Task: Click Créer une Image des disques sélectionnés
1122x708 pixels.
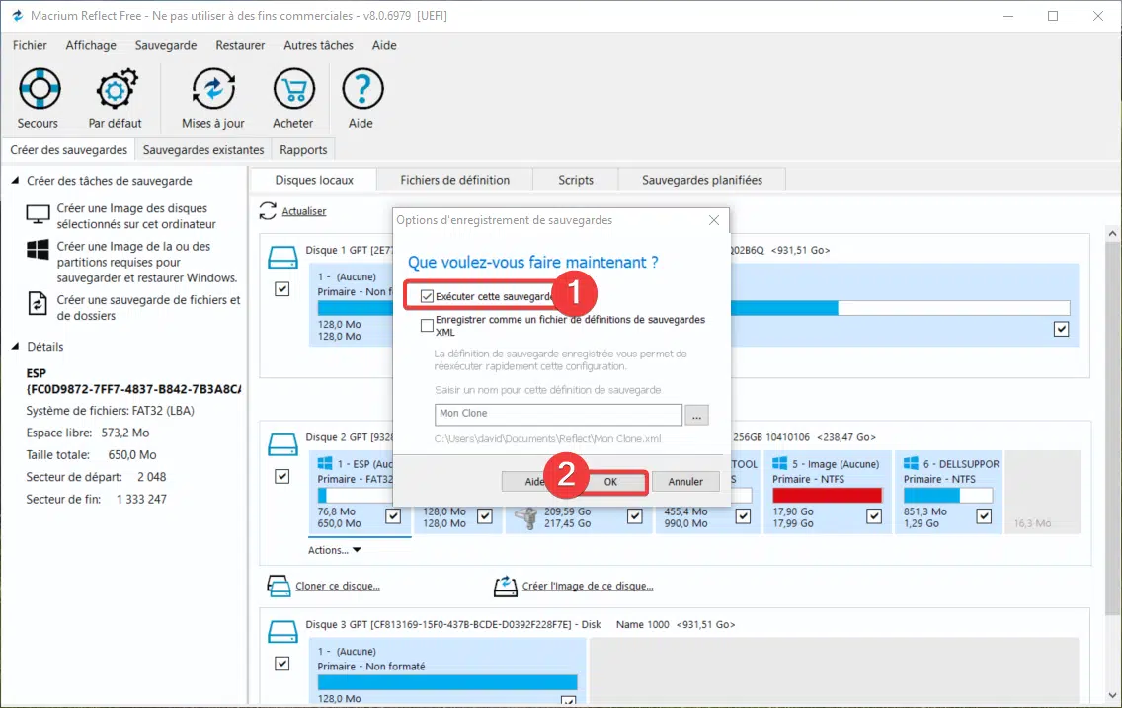Action: (x=136, y=216)
